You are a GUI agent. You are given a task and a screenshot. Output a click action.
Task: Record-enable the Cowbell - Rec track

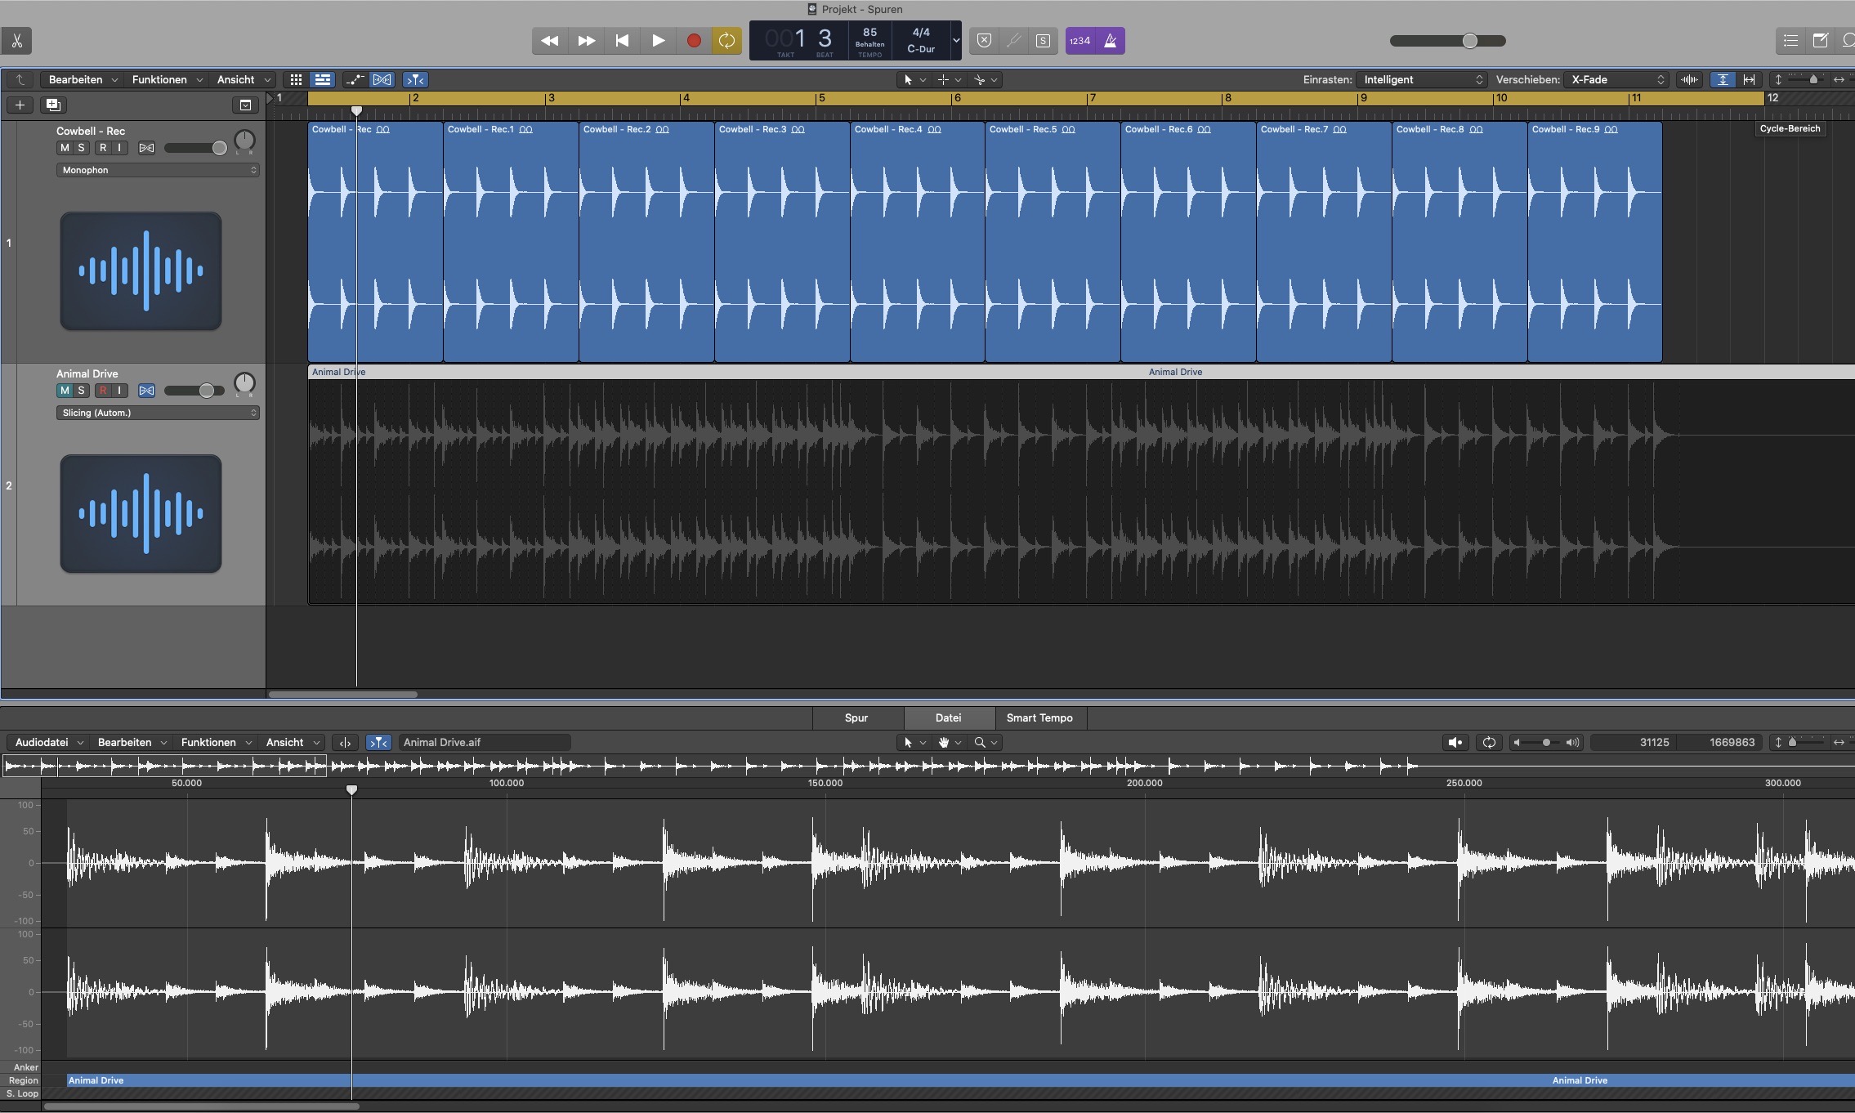click(x=103, y=148)
